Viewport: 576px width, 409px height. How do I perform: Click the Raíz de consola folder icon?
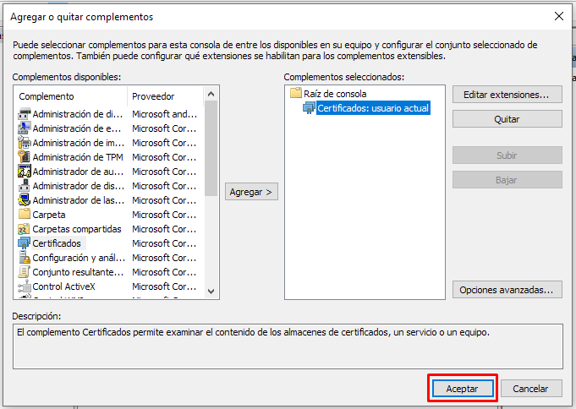(x=296, y=93)
